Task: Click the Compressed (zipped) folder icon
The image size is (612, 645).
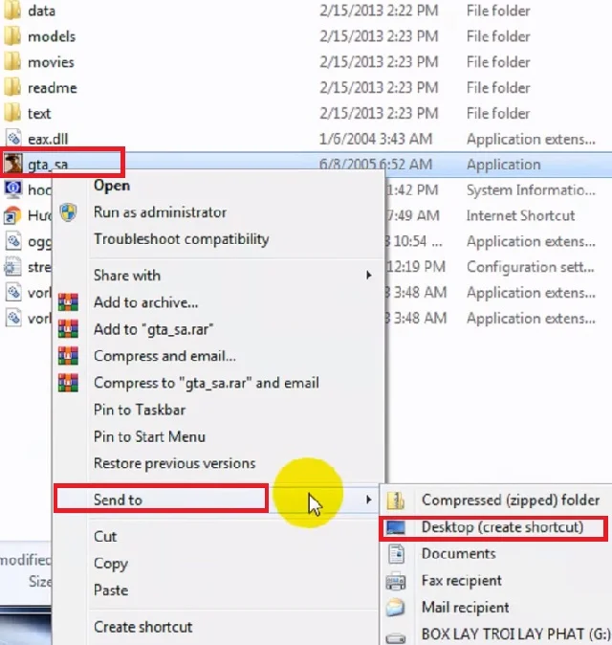Action: point(396,500)
